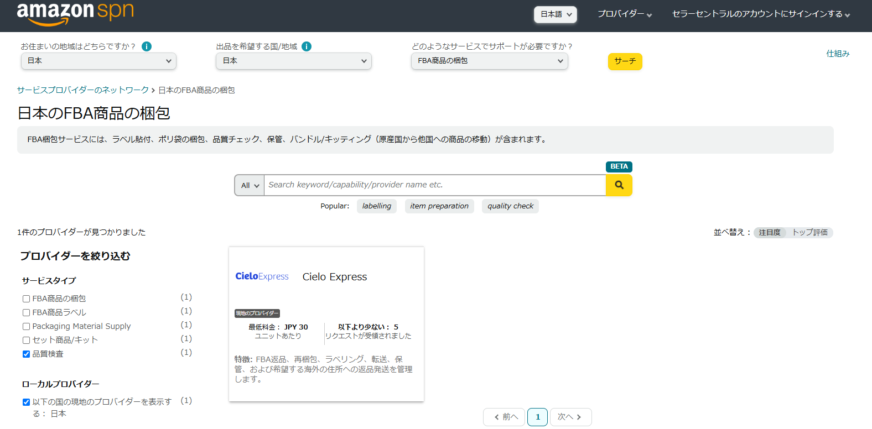This screenshot has height=429, width=872.
Task: Select page 1 in pagination
Action: [538, 417]
